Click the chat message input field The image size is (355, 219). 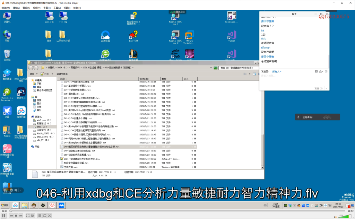coord(294,80)
